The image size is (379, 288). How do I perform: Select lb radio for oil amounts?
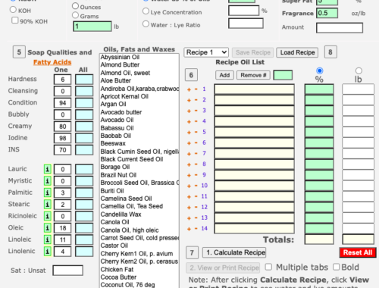(x=359, y=70)
